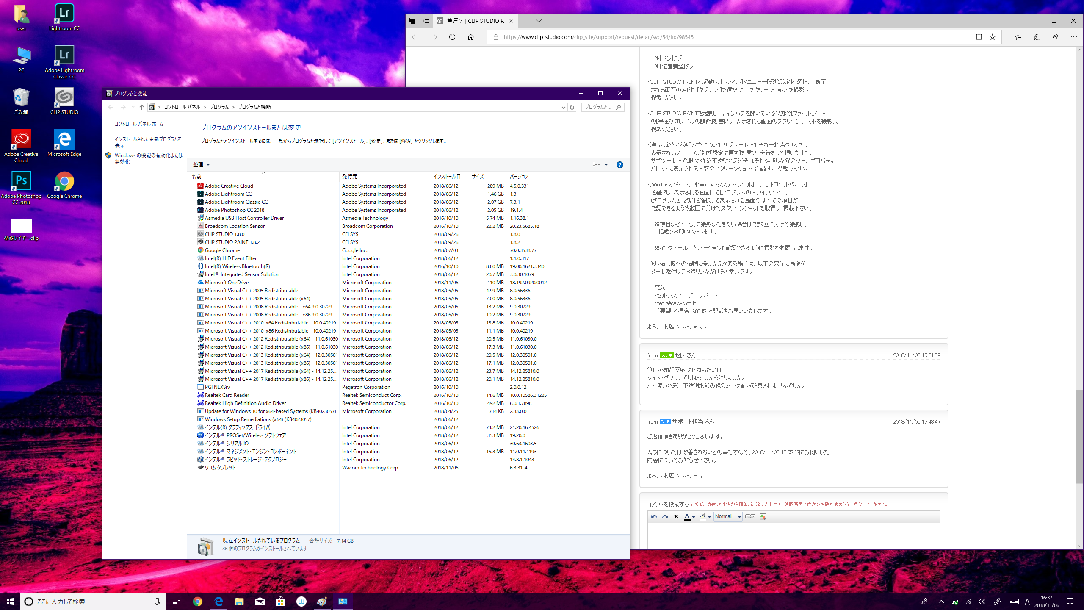Open Task View from the taskbar

[x=176, y=602]
